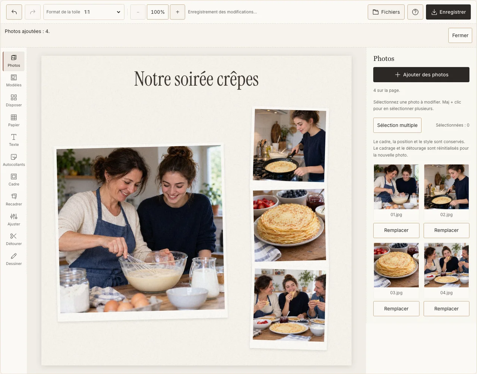Select the Texte tool
Viewport: 477px width, 374px height.
pos(14,140)
